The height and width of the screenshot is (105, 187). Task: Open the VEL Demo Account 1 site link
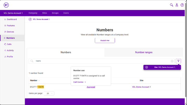point(142,87)
